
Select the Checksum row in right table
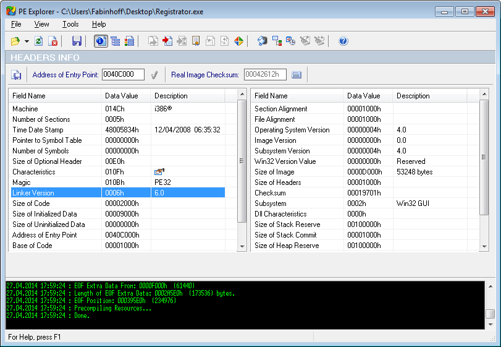[x=359, y=193]
